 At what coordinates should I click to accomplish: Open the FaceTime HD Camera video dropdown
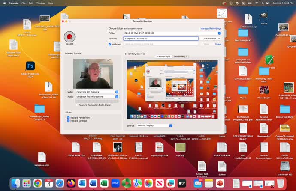(x=97, y=92)
